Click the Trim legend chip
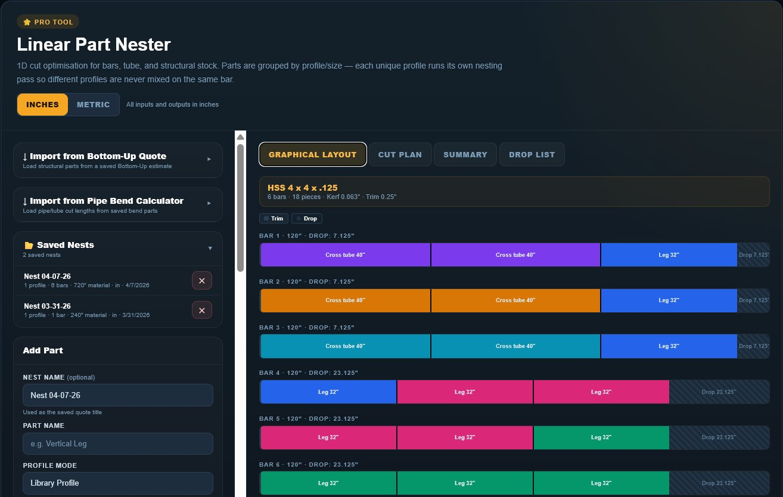The image size is (783, 497). click(274, 219)
